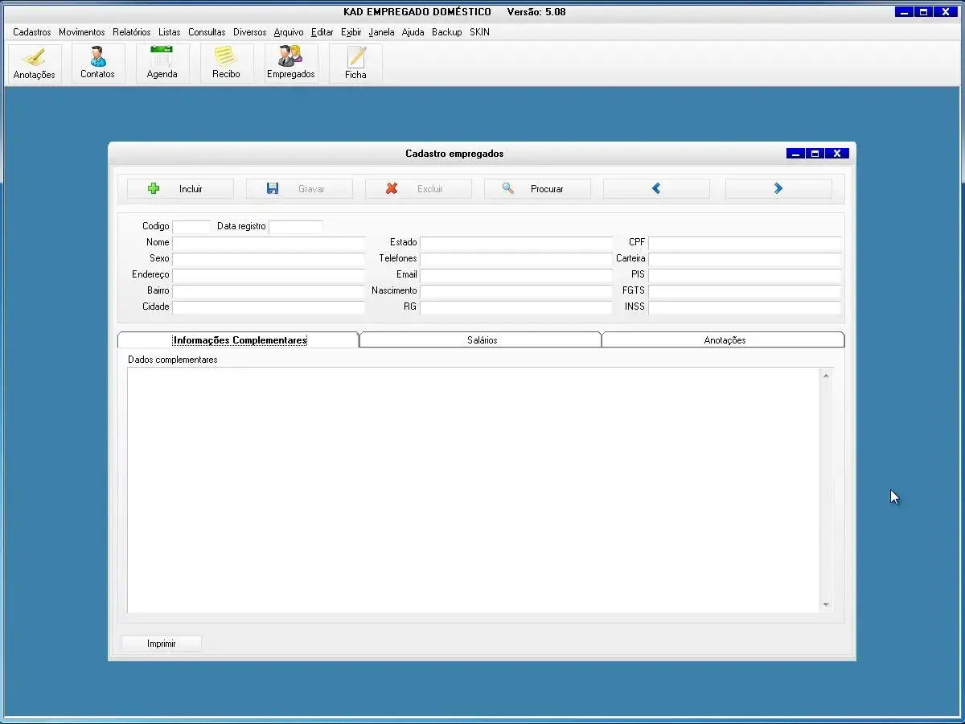Launch the Agenda calendar icon
The image size is (965, 724).
click(x=162, y=64)
